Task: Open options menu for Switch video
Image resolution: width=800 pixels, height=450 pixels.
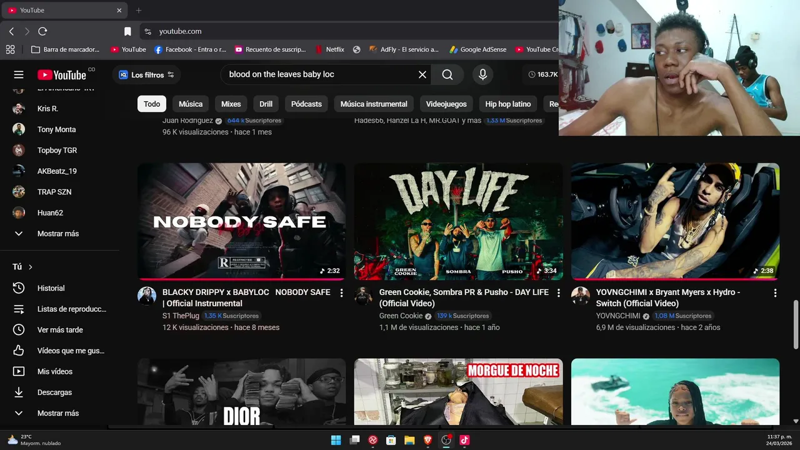Action: (775, 292)
